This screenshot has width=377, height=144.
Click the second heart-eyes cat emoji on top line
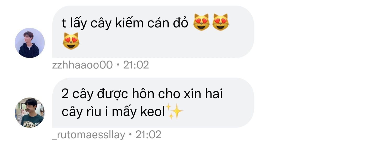point(220,22)
